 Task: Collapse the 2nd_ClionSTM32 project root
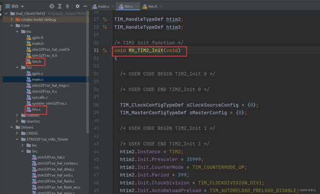[x=6, y=13]
